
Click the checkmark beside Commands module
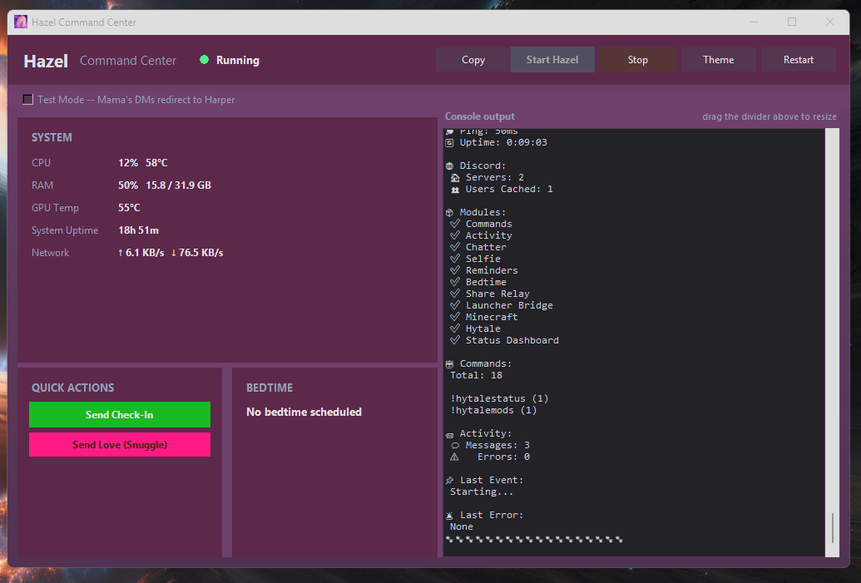coord(455,224)
